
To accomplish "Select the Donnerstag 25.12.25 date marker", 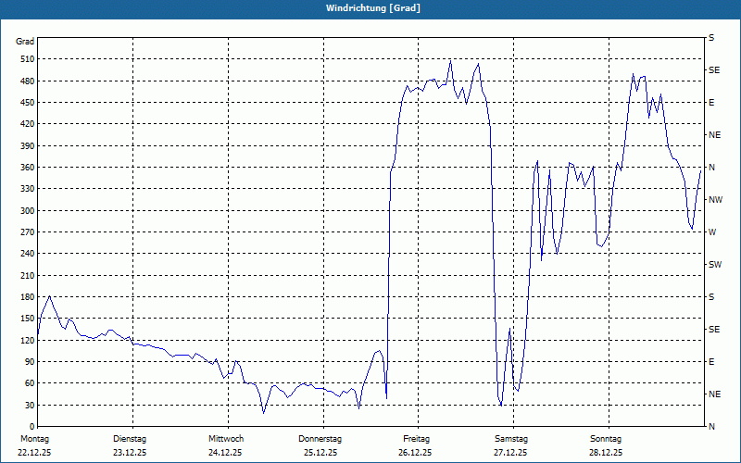I will tap(320, 445).
